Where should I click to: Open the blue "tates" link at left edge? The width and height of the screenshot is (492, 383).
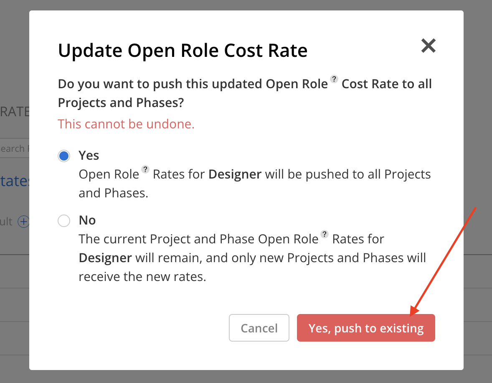15,181
